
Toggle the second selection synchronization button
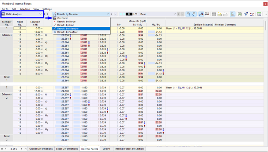pyautogui.click(x=194, y=14)
